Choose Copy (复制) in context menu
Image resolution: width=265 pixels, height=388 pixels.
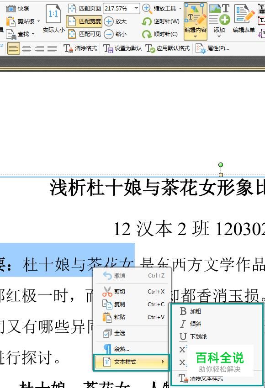(132, 304)
